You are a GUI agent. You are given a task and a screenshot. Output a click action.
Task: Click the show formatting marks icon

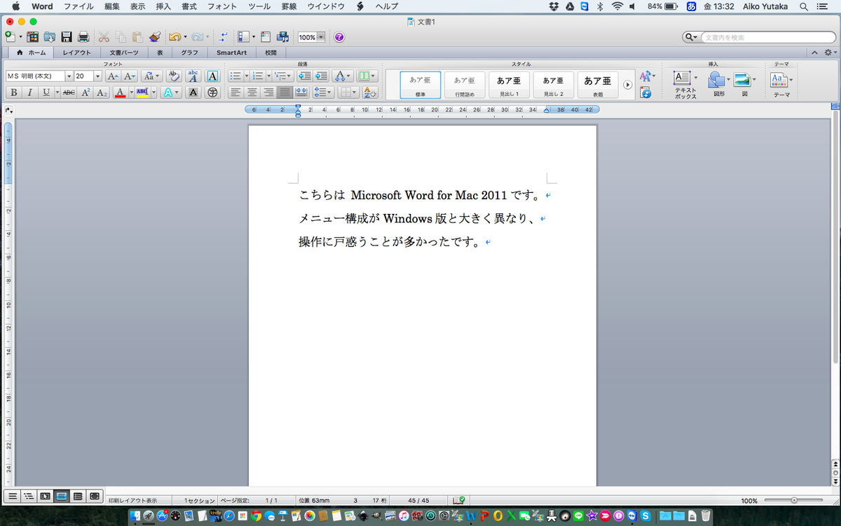223,36
